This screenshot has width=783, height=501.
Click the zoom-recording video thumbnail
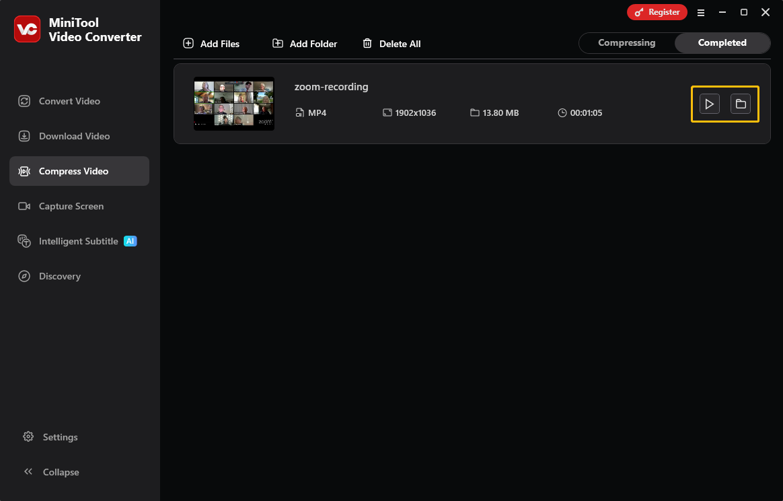[x=233, y=104]
